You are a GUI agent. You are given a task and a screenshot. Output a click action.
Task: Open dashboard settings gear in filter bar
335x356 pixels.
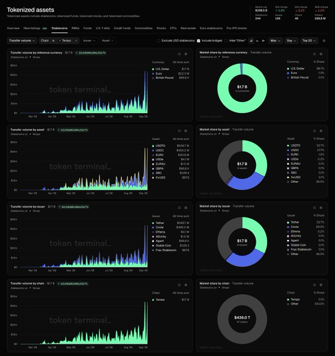pyautogui.click(x=324, y=41)
